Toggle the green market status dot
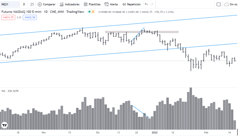 point(89,12)
